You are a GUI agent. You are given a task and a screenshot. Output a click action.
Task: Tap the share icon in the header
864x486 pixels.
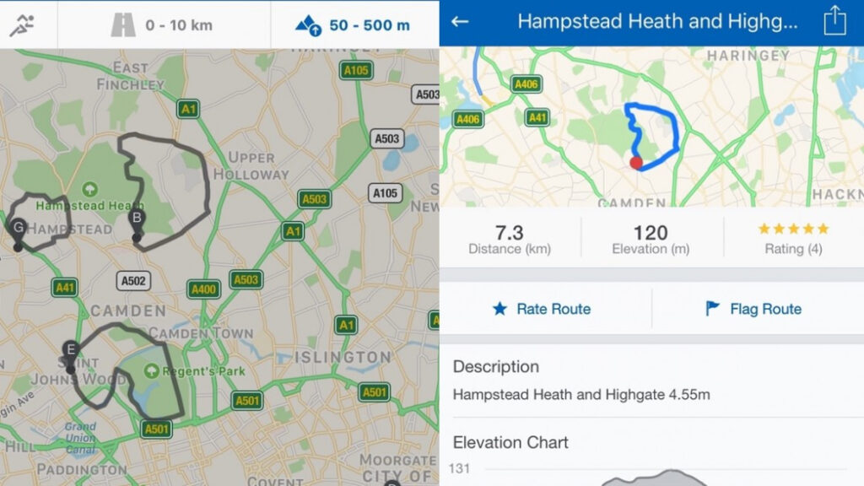coord(834,19)
